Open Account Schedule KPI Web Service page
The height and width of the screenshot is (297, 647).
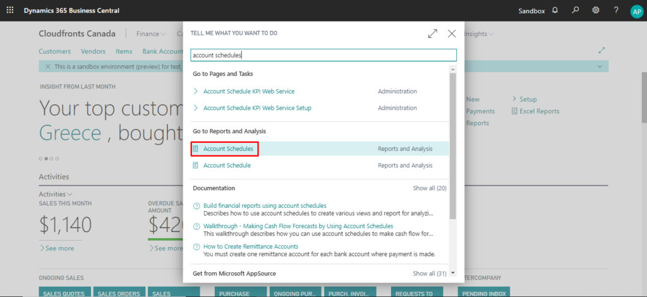[x=249, y=91]
